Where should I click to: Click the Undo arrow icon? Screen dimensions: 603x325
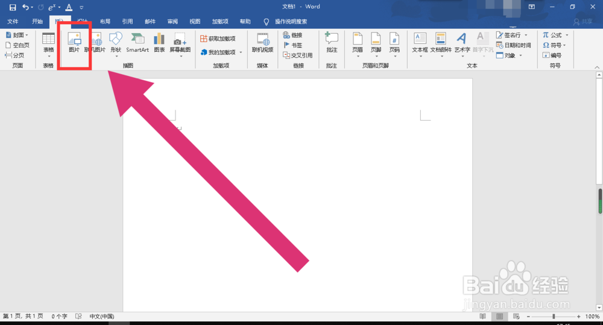[25, 7]
